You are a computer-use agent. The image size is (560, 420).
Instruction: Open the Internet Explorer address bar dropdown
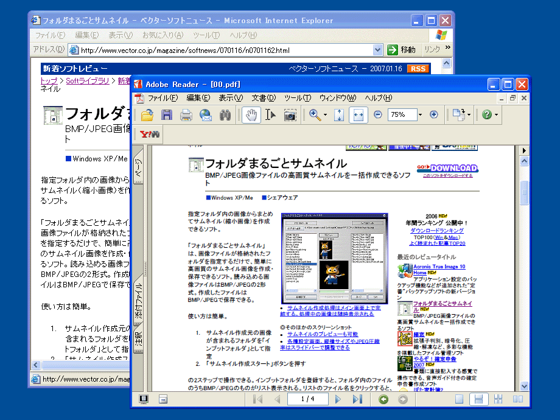click(x=377, y=50)
